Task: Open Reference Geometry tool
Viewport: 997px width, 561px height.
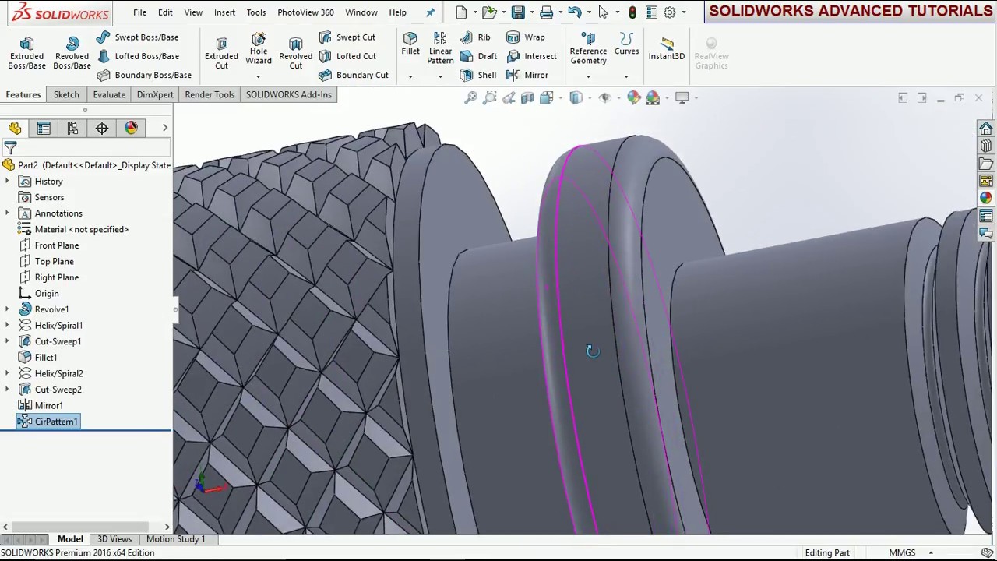Action: [x=588, y=49]
